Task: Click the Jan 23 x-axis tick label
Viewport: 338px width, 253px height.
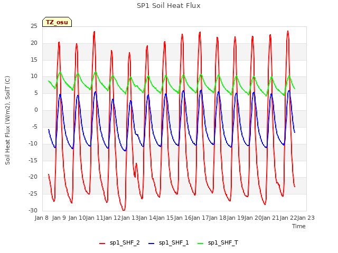Action: (x=306, y=218)
